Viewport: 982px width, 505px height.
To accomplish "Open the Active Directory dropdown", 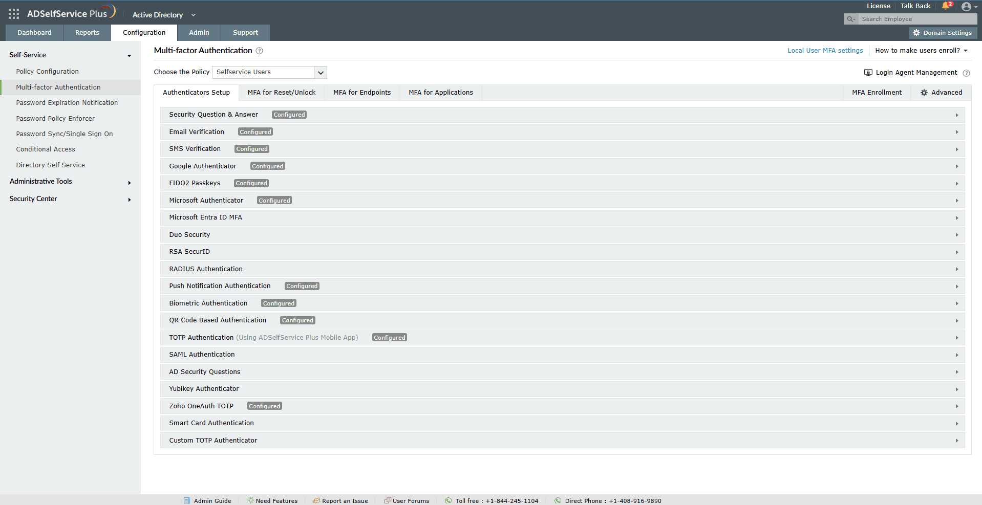I will 164,15.
